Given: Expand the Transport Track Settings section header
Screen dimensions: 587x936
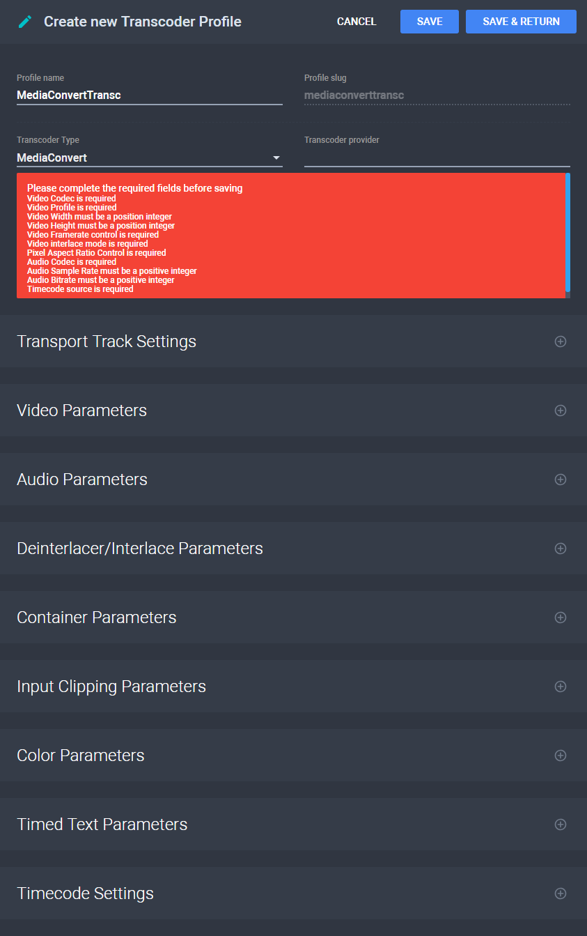Looking at the screenshot, I should 106,342.
